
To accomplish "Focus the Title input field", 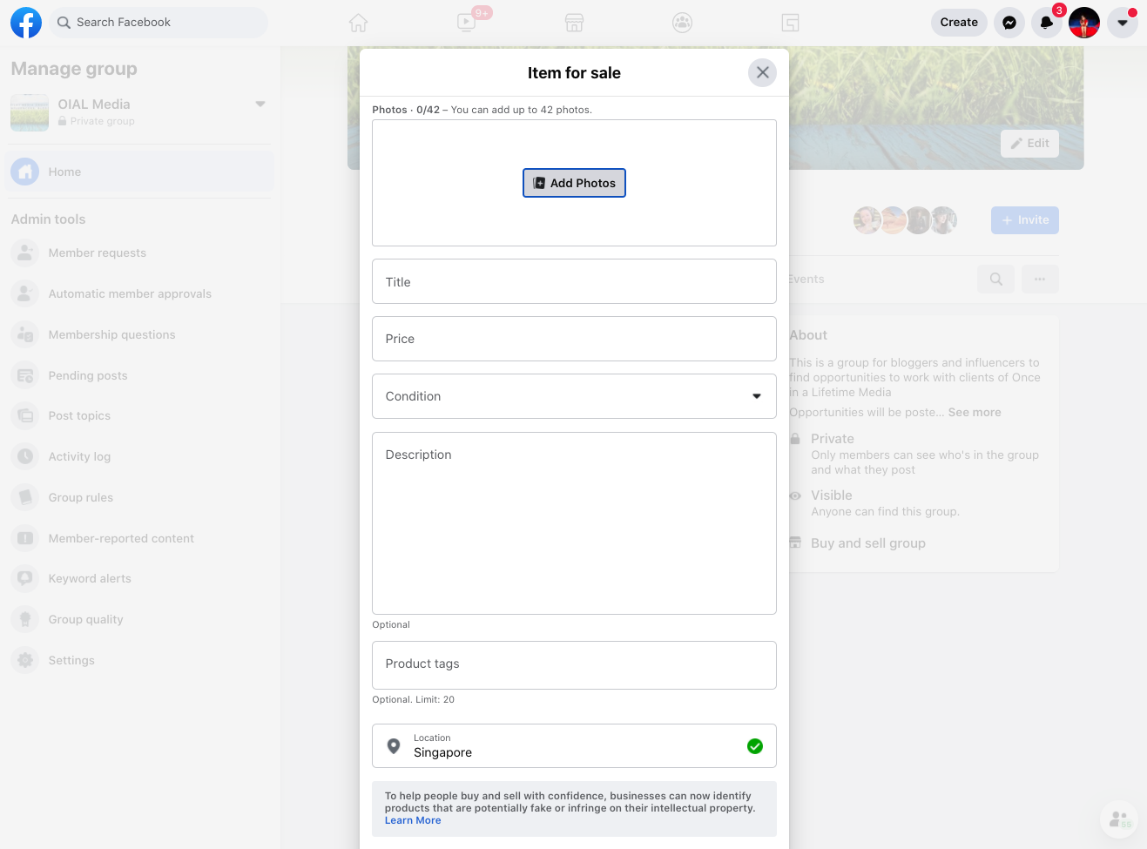I will 574,281.
